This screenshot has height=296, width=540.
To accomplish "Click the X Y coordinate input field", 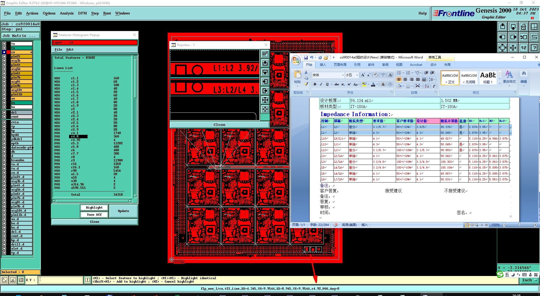I will tap(61, 280).
